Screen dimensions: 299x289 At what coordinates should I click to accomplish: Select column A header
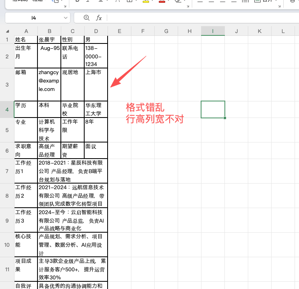[26, 31]
